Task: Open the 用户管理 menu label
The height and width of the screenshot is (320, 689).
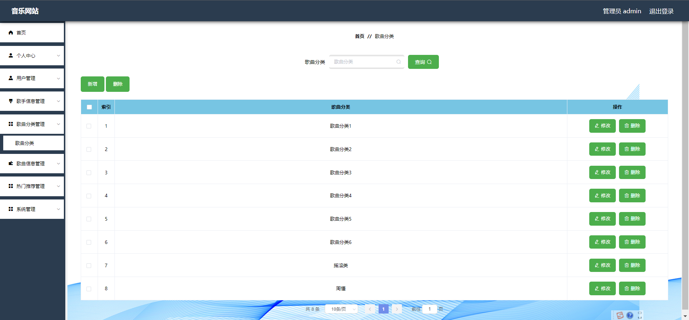Action: [x=26, y=78]
